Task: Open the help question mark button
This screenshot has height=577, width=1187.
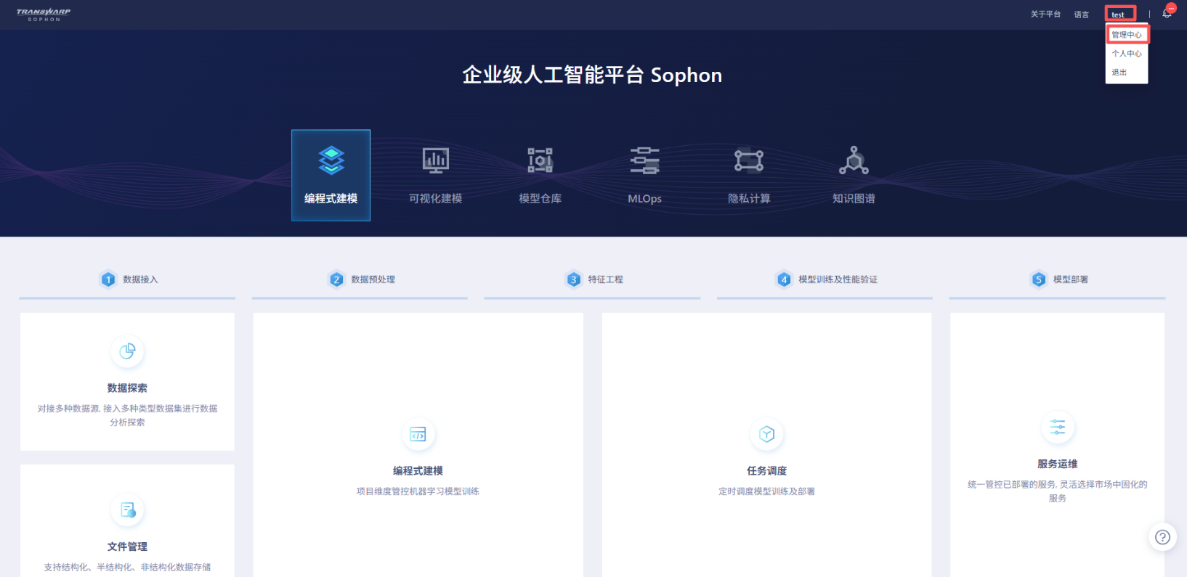Action: pos(1162,537)
